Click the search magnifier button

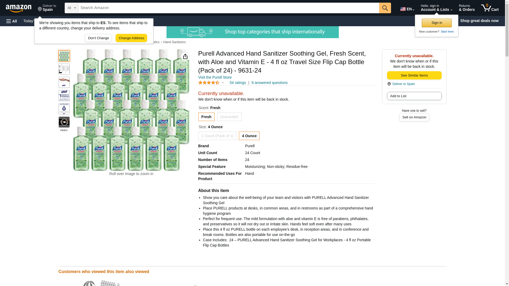click(385, 8)
